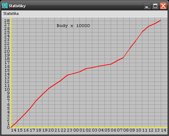
Task: Click the Statistiky title bar text
Action: click(x=17, y=6)
